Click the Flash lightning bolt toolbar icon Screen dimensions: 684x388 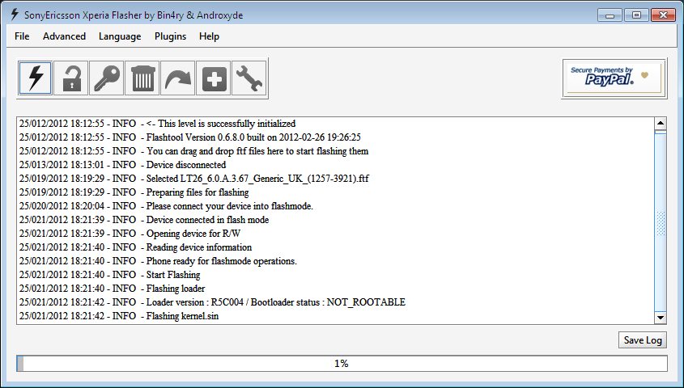(36, 78)
